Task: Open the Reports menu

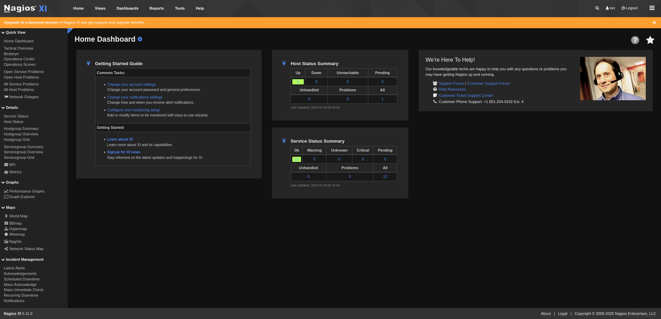Action: coord(157,8)
